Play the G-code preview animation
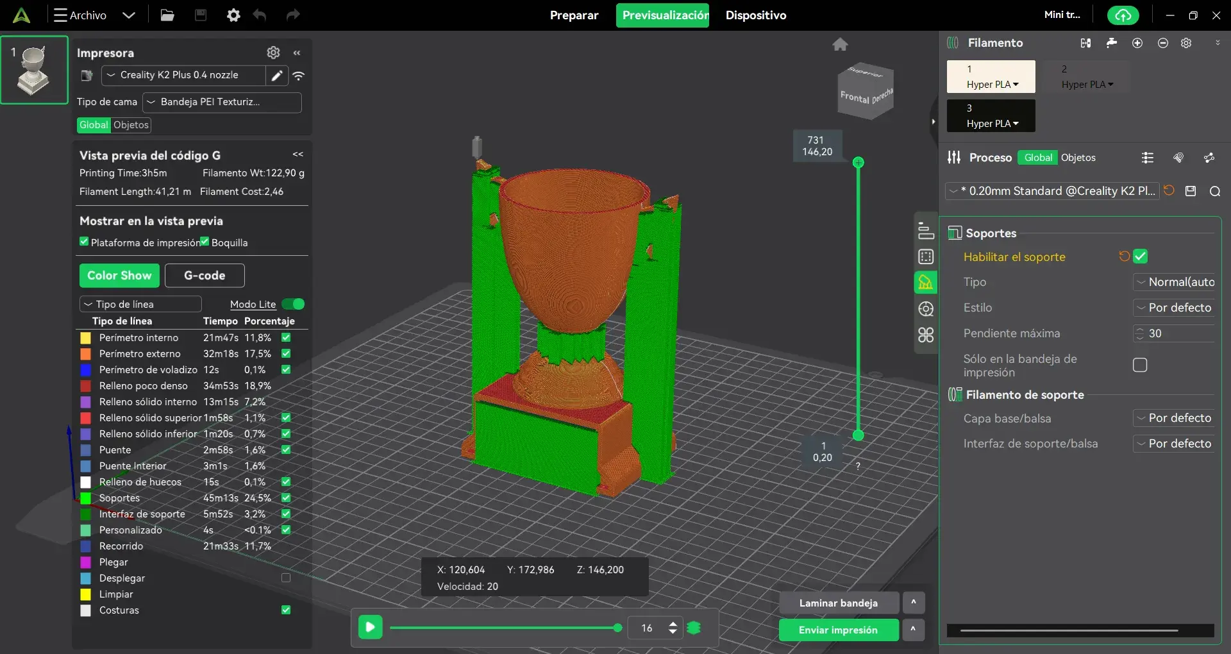Image resolution: width=1231 pixels, height=654 pixels. coord(371,627)
